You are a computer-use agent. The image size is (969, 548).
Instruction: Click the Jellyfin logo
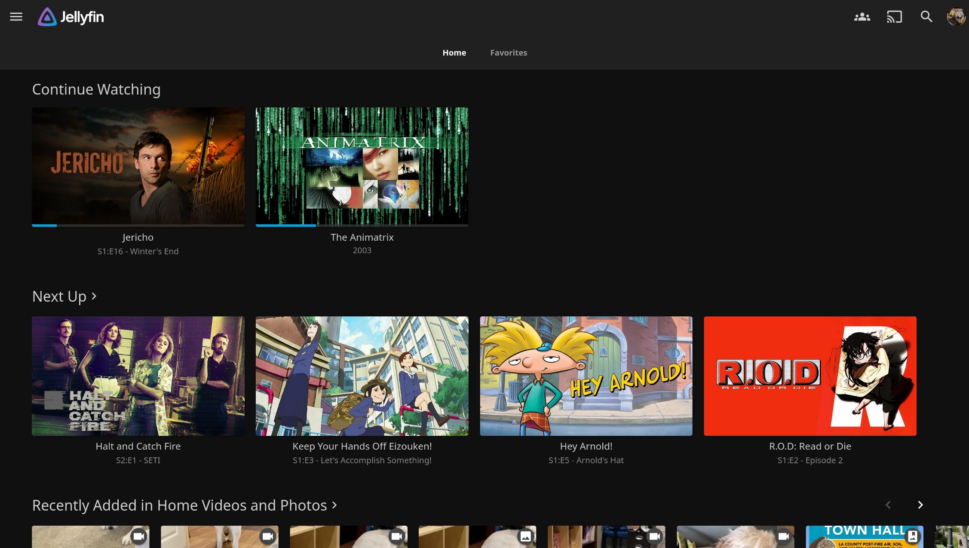pyautogui.click(x=71, y=17)
